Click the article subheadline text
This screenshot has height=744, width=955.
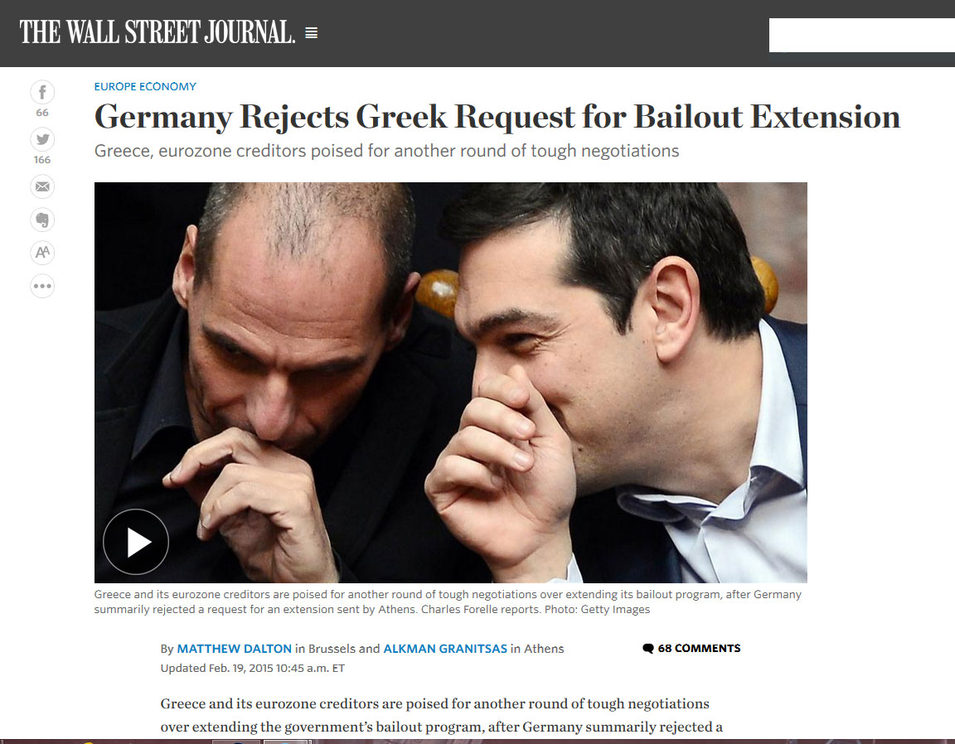(x=386, y=151)
